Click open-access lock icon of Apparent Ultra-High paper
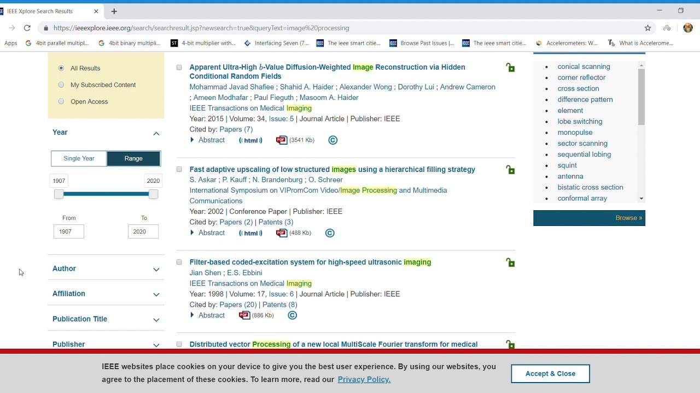The width and height of the screenshot is (700, 393). click(510, 68)
